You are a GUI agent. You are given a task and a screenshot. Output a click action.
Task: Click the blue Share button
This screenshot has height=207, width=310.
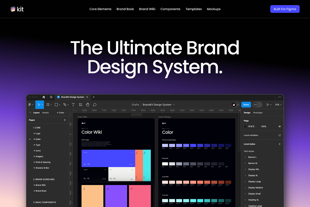click(246, 105)
